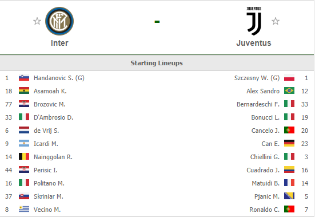Screen dimensions: 315x217
Task: Click the Slovenia flag next to Handanovic
Action: [x=24, y=78]
